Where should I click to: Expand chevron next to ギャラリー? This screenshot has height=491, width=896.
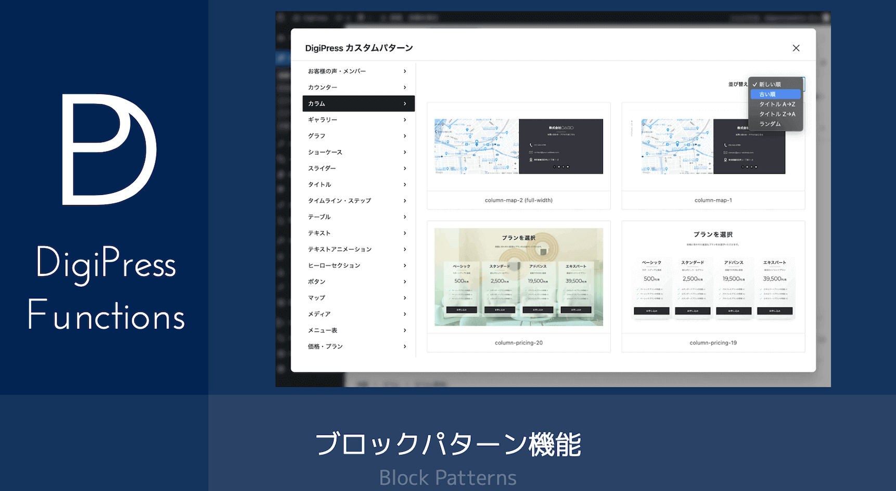(x=405, y=120)
